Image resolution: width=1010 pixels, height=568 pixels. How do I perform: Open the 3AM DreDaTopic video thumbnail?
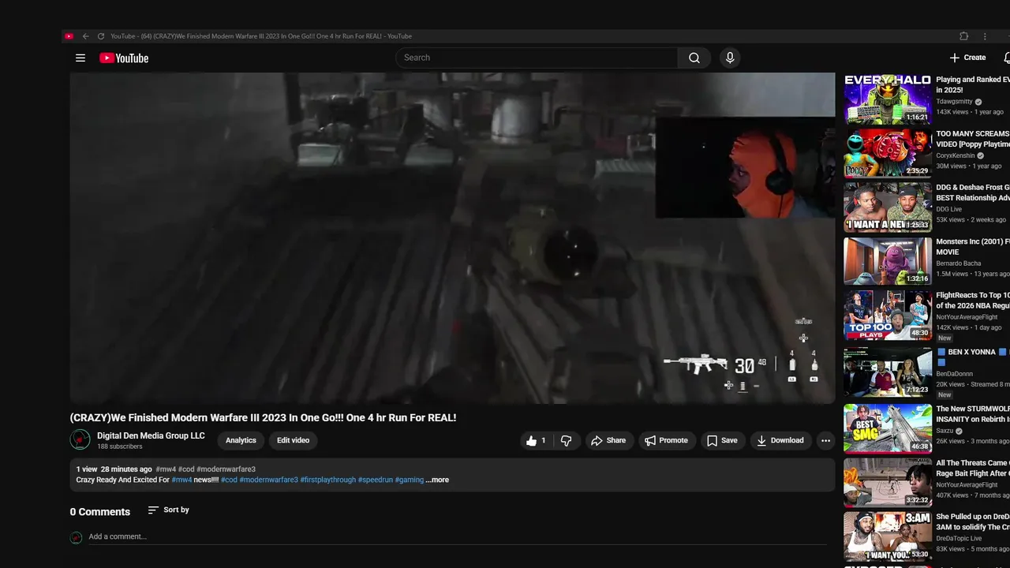pyautogui.click(x=888, y=536)
